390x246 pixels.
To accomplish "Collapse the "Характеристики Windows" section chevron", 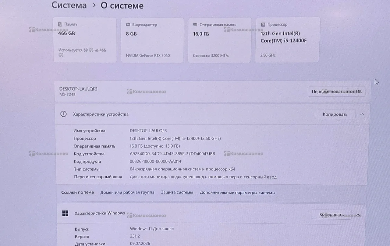I will [358, 215].
